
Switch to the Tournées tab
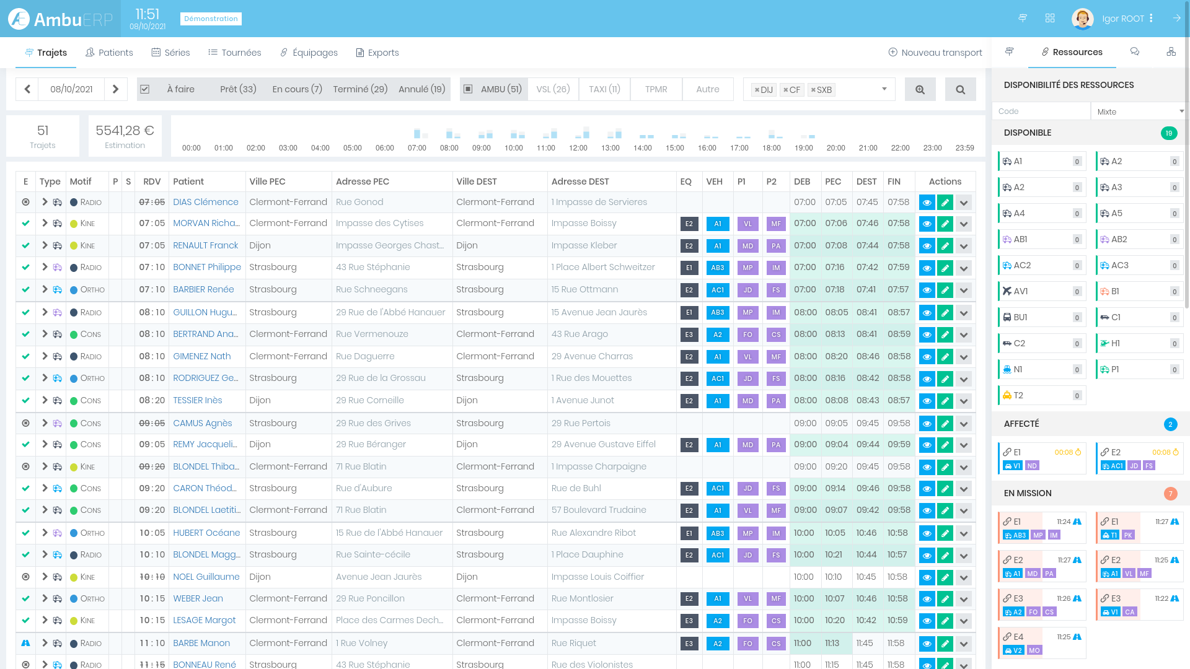point(235,53)
